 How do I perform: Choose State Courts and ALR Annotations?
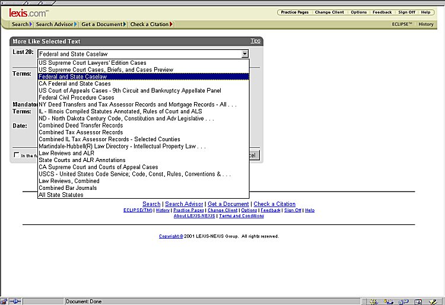coord(144,160)
